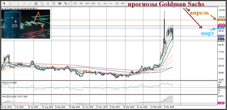Screen dimensions: 227x110
Task: Switch chart to W1 weekly timeframe
Action: [x=117, y=4]
